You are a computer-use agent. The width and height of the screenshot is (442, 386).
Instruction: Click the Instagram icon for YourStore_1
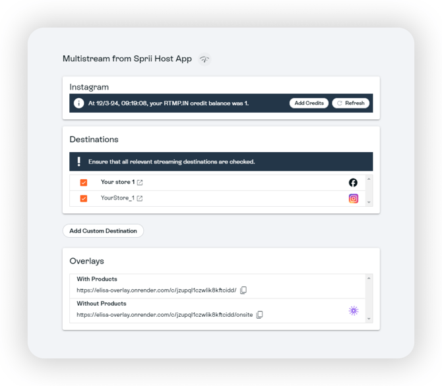pos(353,198)
